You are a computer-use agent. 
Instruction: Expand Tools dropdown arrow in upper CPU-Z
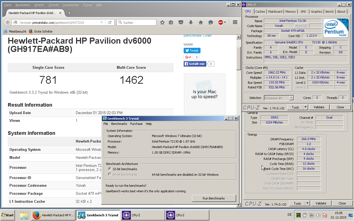(x=305, y=107)
